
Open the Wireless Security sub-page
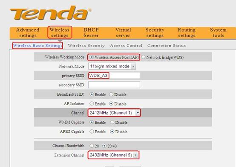[x=86, y=46]
